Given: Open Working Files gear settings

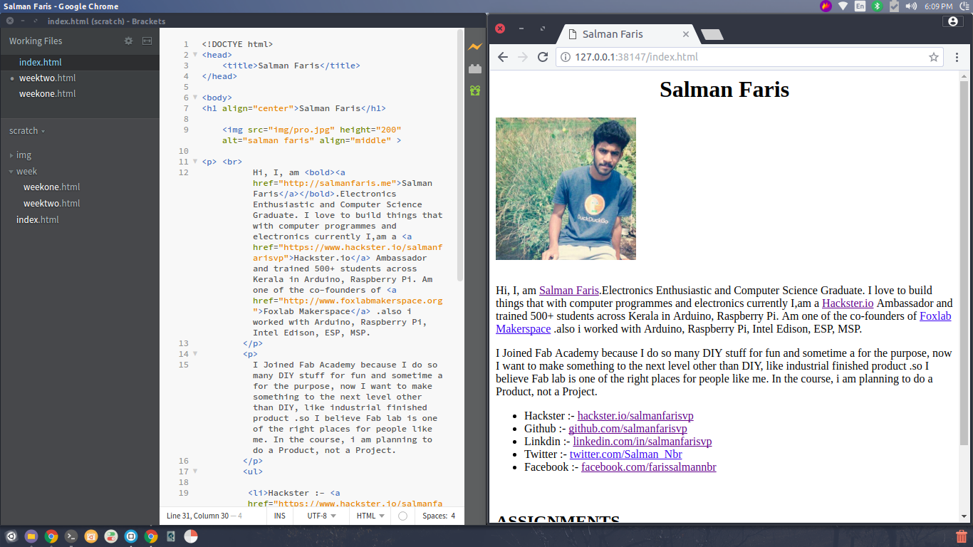Looking at the screenshot, I should 129,41.
